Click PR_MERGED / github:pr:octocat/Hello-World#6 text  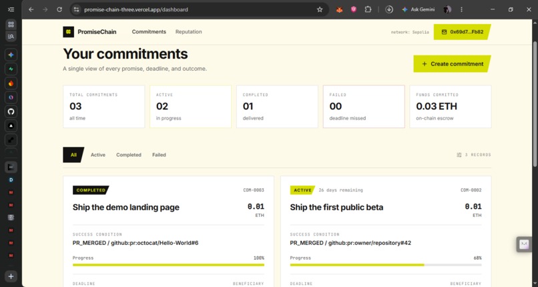(x=136, y=243)
